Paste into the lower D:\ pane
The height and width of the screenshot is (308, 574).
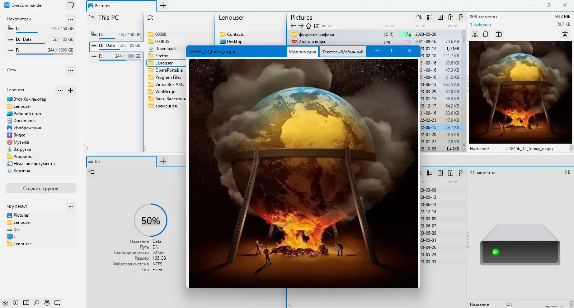click(x=451, y=173)
